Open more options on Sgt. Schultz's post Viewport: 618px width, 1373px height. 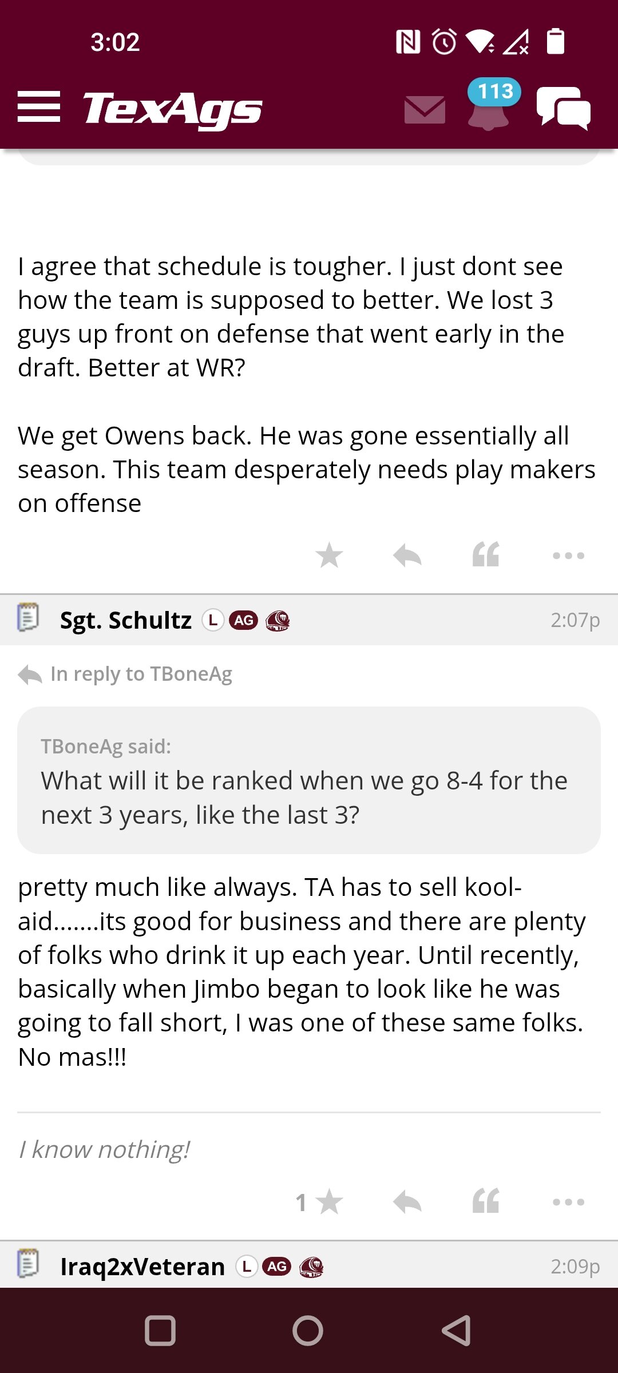click(x=568, y=1202)
